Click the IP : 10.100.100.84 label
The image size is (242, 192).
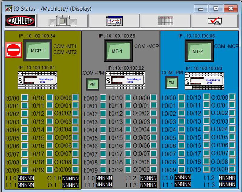pyautogui.click(x=37, y=36)
